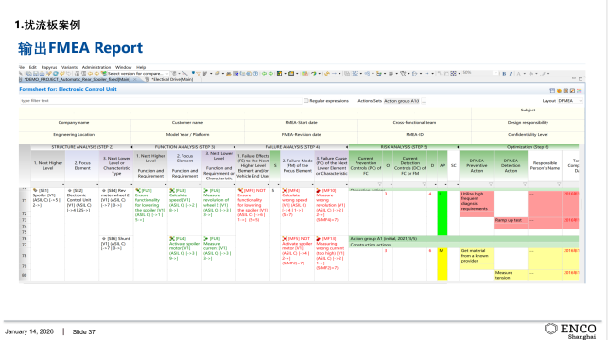Click the orange filter funnel icon
Viewport: 608px width, 340px height.
[199, 73]
